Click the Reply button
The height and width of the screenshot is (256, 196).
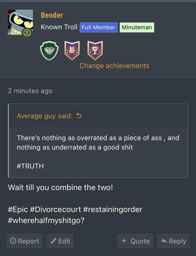(174, 241)
